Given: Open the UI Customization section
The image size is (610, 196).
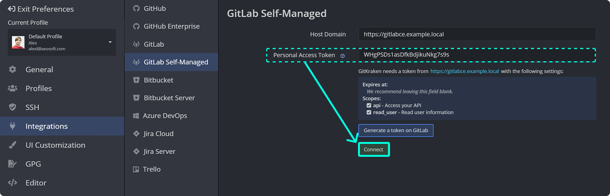Looking at the screenshot, I should (x=55, y=145).
